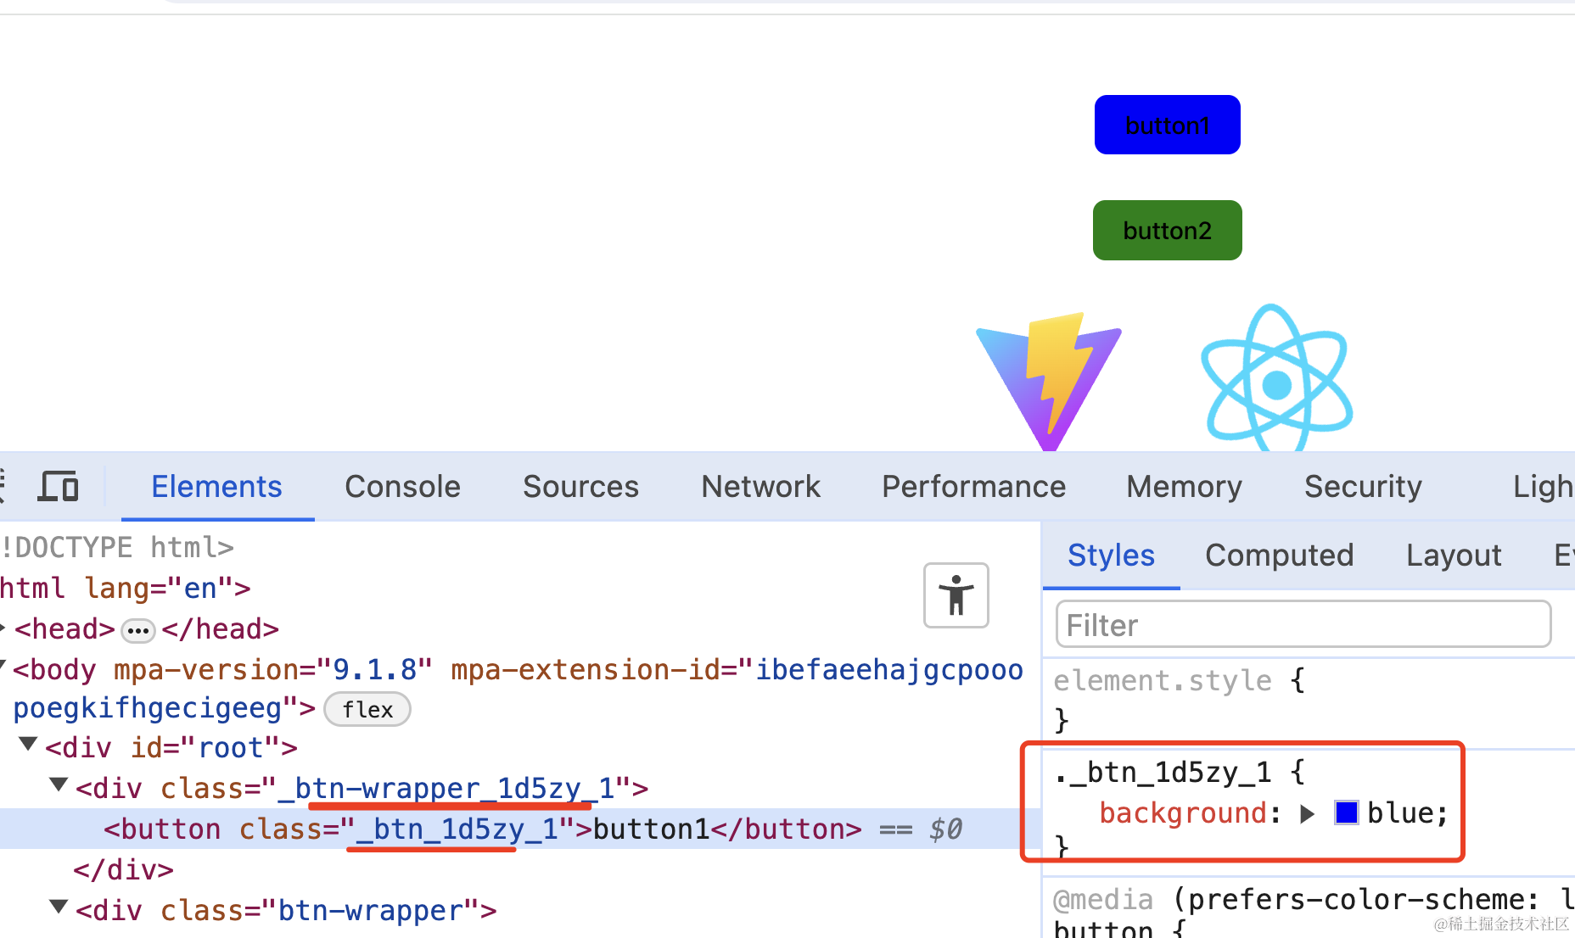
Task: Select the html lang="en" line
Action: coord(126,588)
